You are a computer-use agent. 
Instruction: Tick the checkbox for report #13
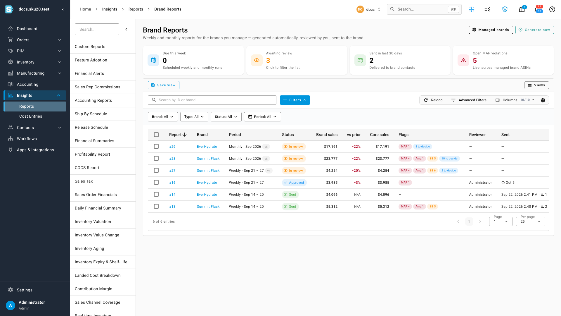tap(156, 207)
